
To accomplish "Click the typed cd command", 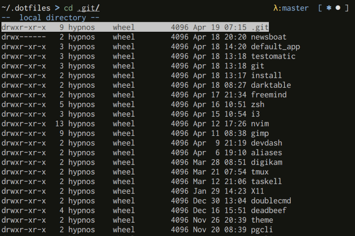I will (x=68, y=8).
